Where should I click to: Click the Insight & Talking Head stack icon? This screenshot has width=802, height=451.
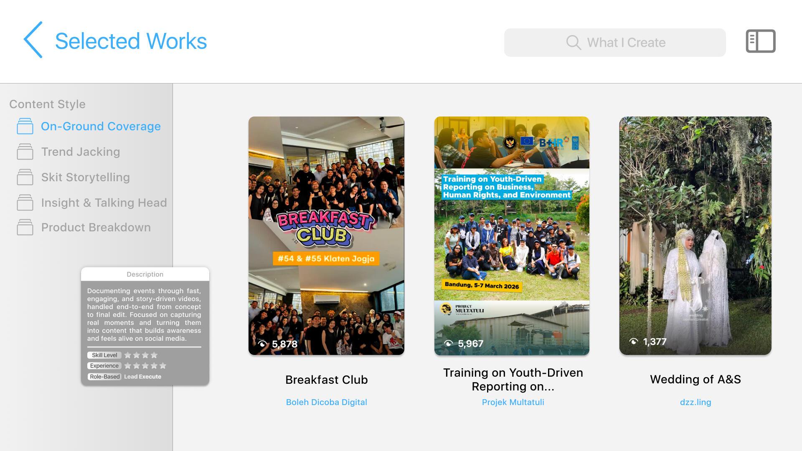click(25, 203)
